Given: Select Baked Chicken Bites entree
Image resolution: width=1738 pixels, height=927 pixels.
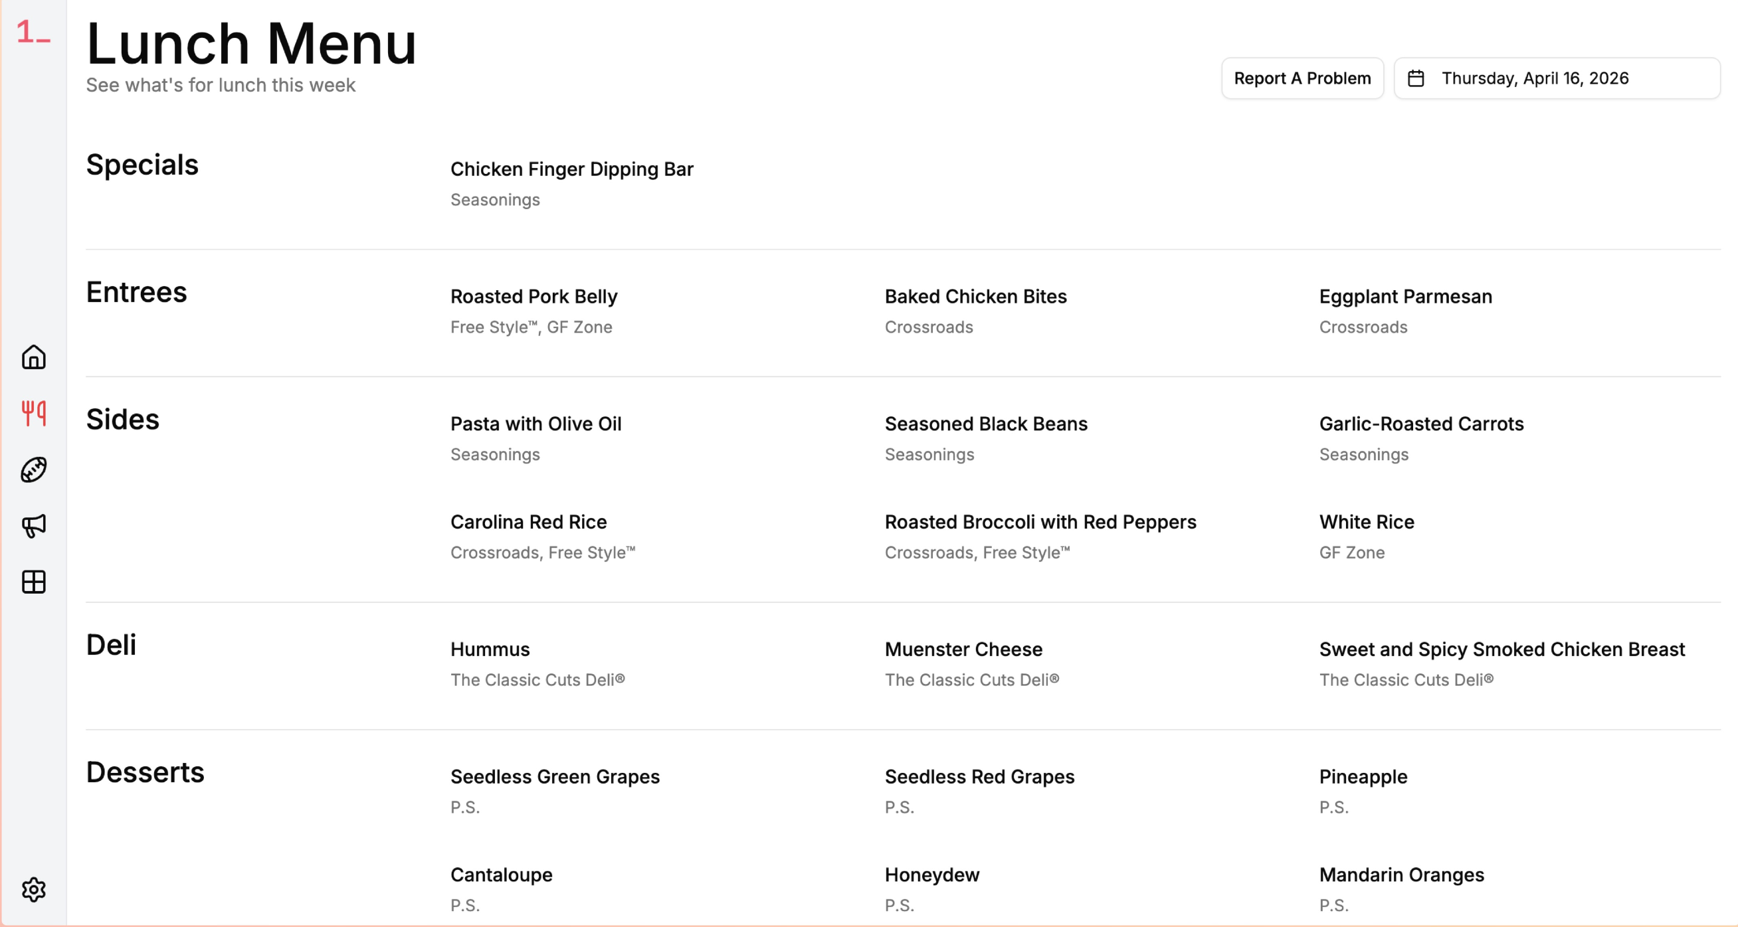Looking at the screenshot, I should [975, 297].
